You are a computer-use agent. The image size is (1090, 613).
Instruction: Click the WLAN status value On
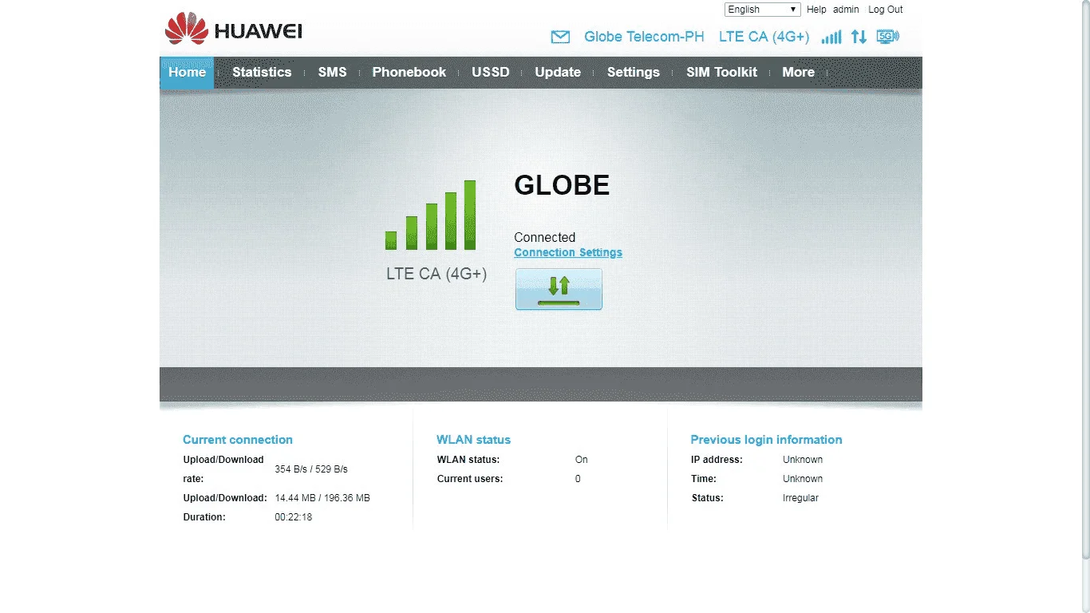point(582,460)
